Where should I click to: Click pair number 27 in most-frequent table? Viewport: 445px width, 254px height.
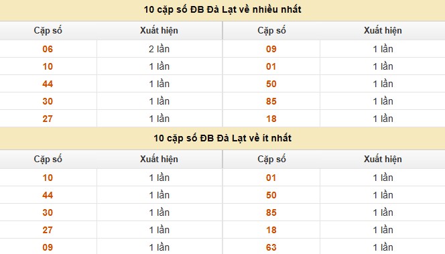click(48, 119)
